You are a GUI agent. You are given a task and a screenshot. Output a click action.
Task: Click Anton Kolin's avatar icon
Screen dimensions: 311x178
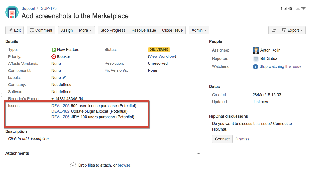[x=256, y=50]
